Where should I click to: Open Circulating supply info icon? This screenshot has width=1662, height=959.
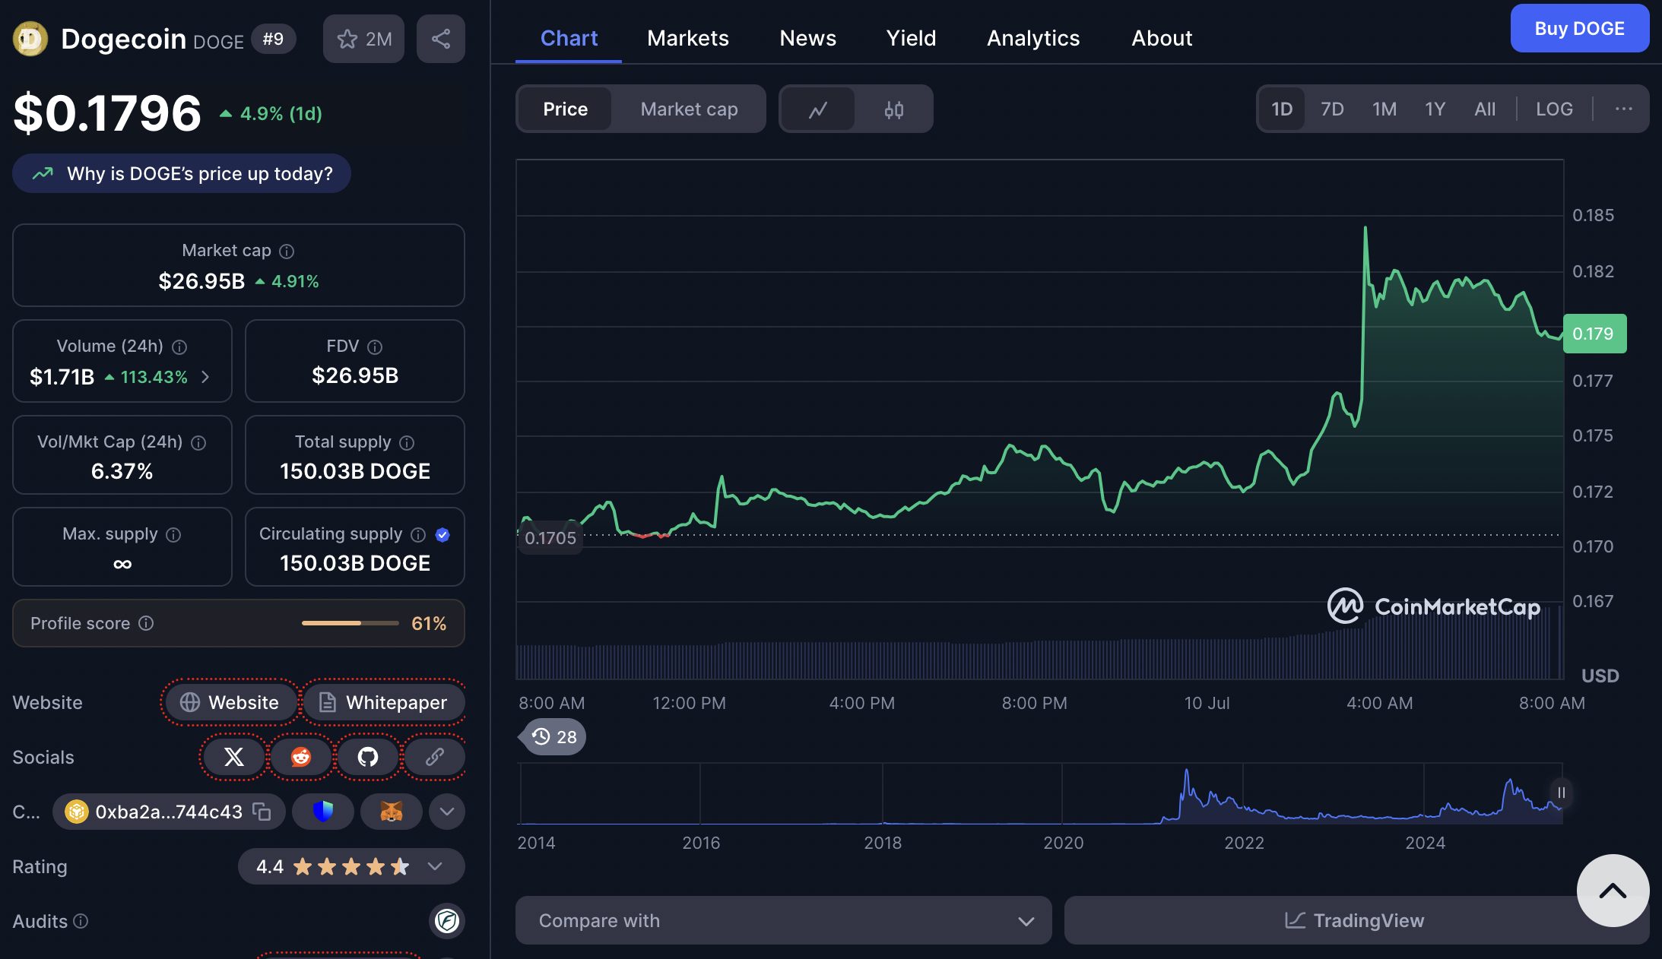(418, 534)
